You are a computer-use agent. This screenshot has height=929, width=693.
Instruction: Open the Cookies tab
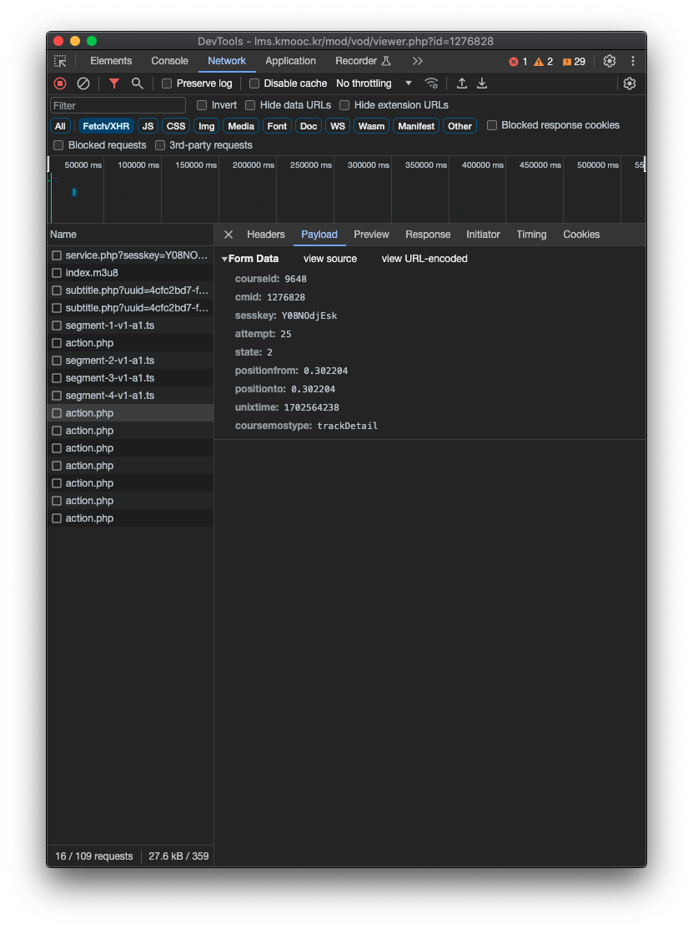click(x=581, y=235)
